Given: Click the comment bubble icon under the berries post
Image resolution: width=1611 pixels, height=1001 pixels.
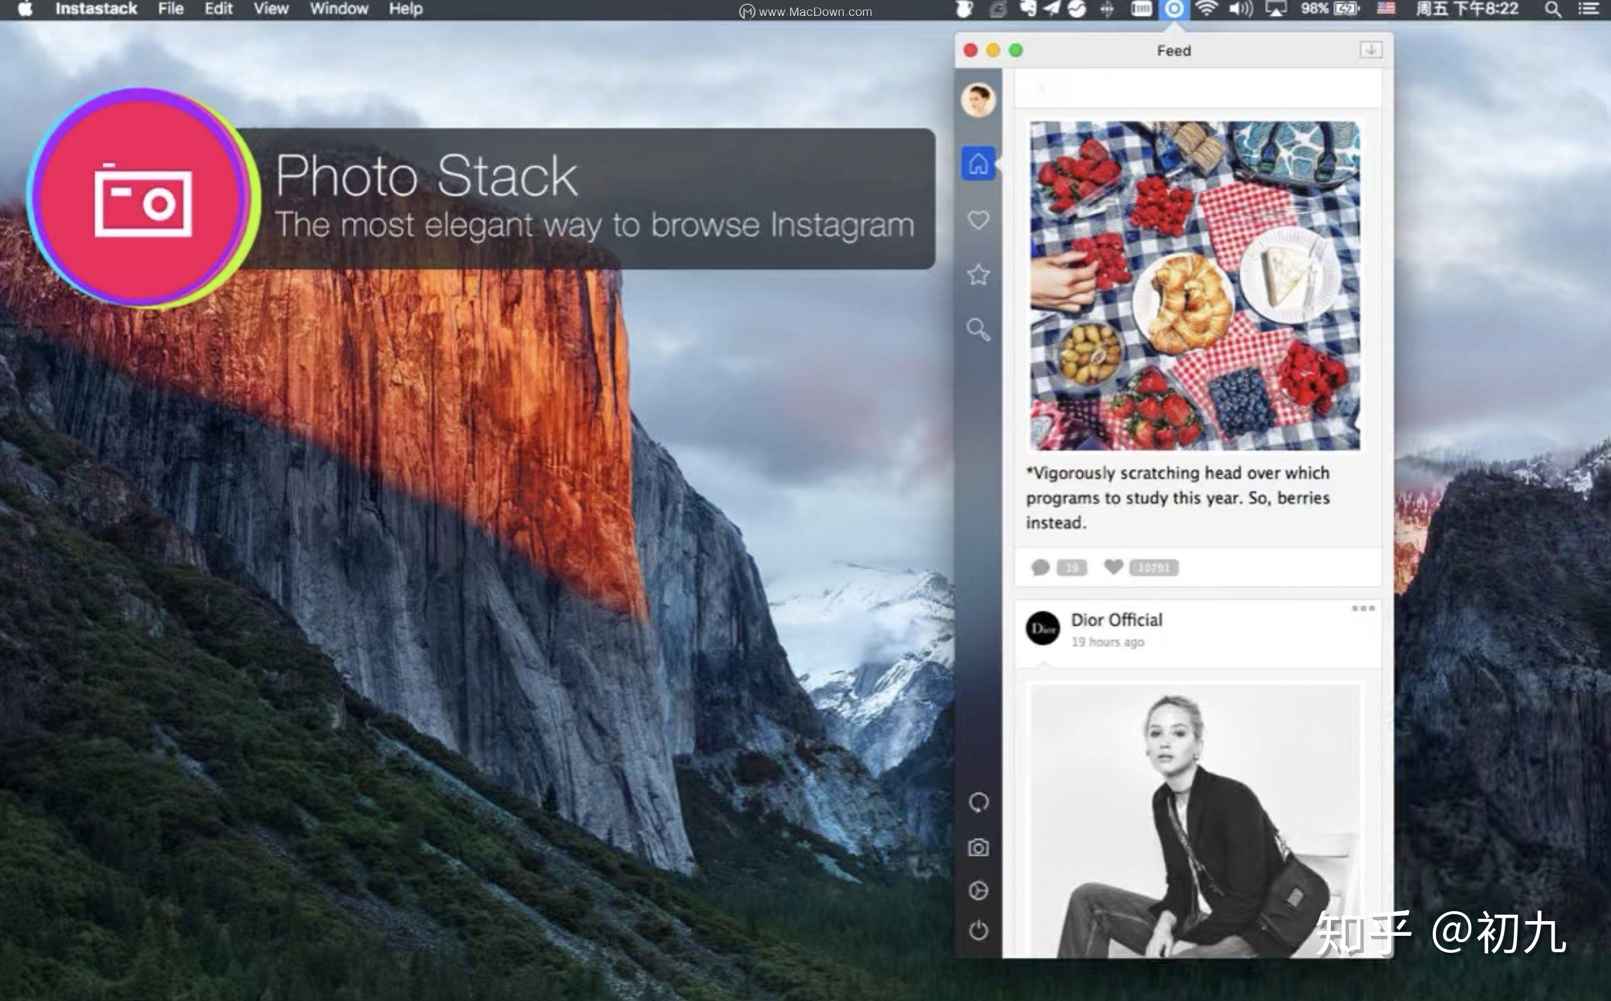Looking at the screenshot, I should [1041, 567].
